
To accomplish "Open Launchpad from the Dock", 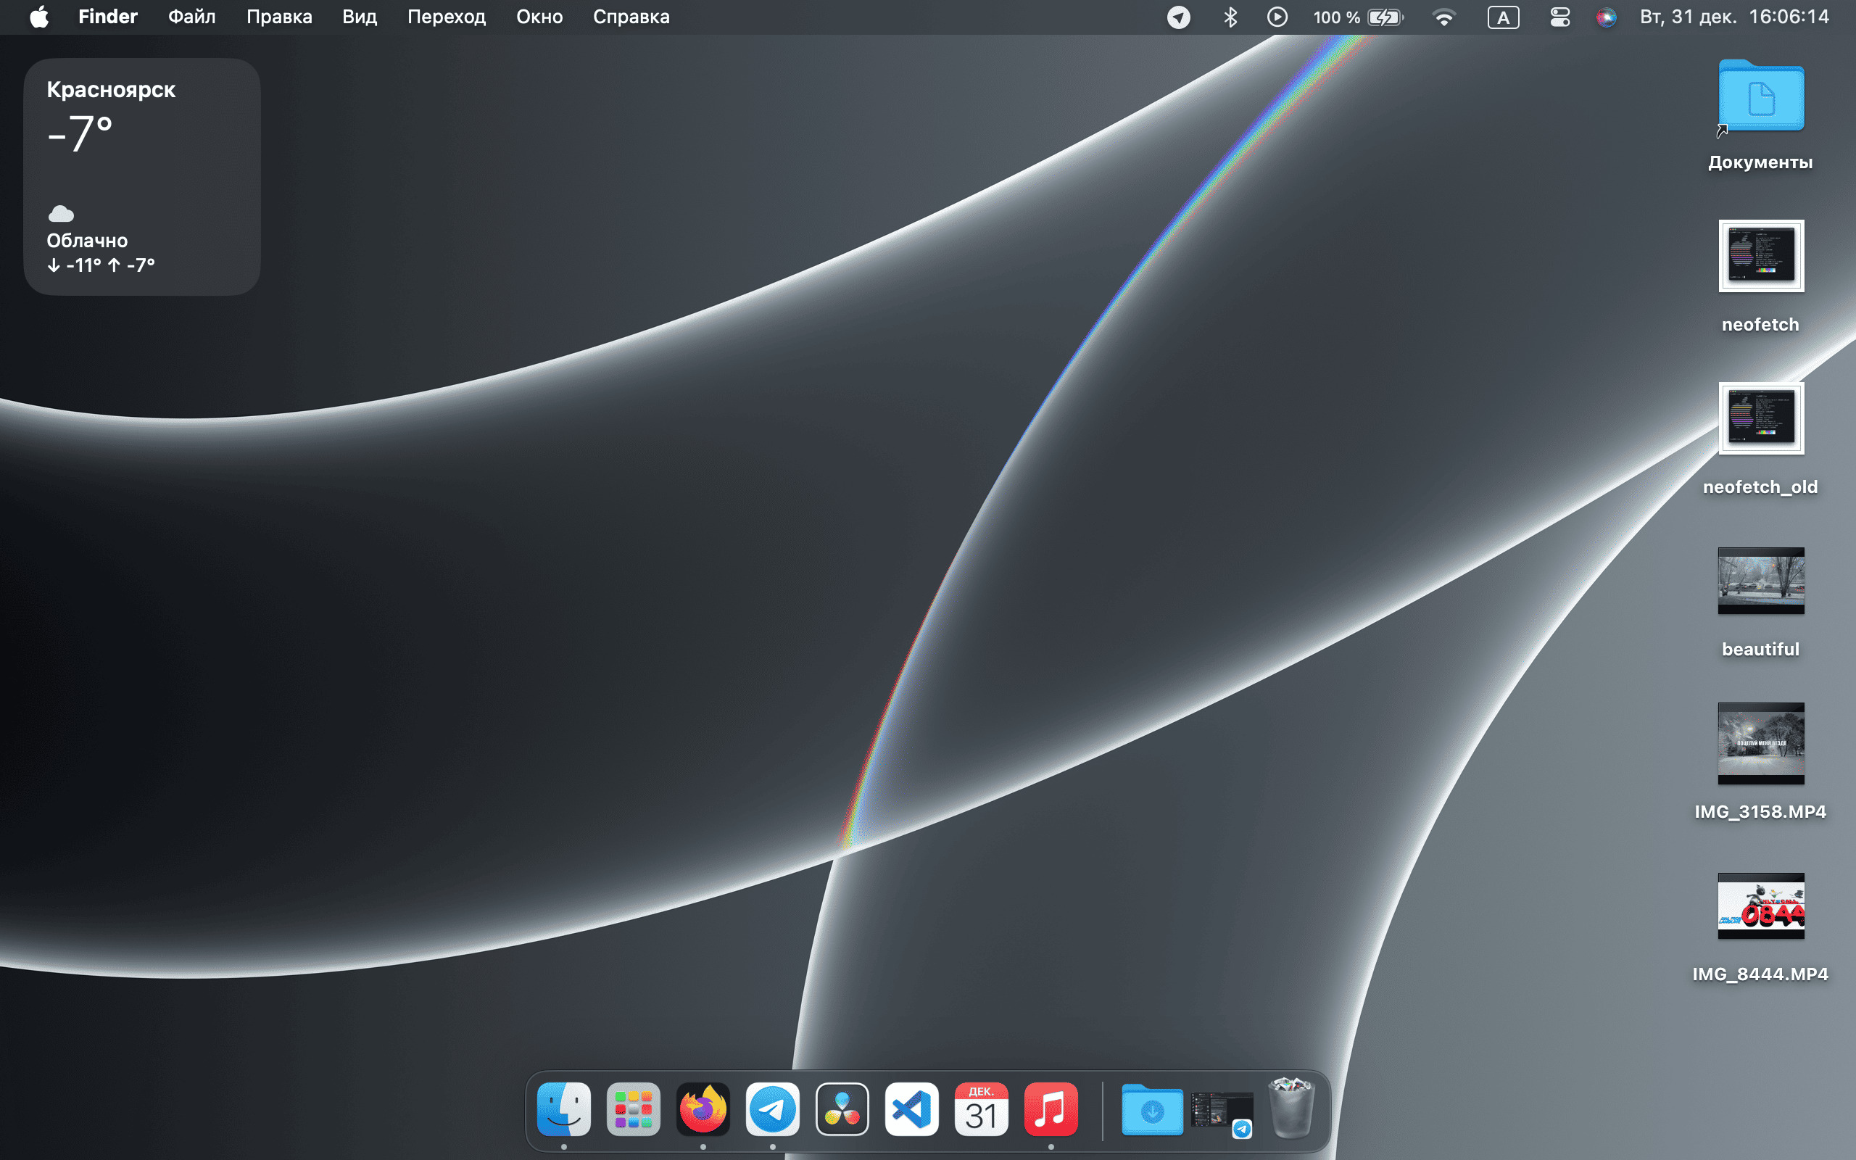I will (x=634, y=1109).
